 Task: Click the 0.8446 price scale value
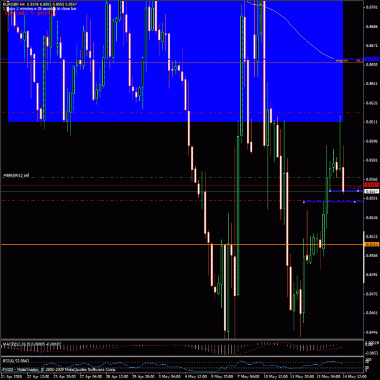(371, 332)
